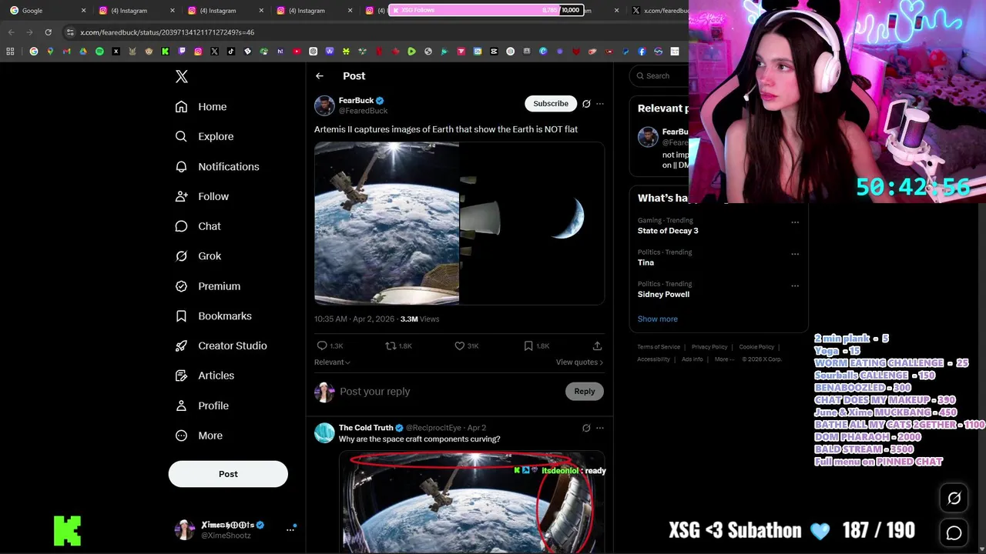Click the X search box

point(659,75)
